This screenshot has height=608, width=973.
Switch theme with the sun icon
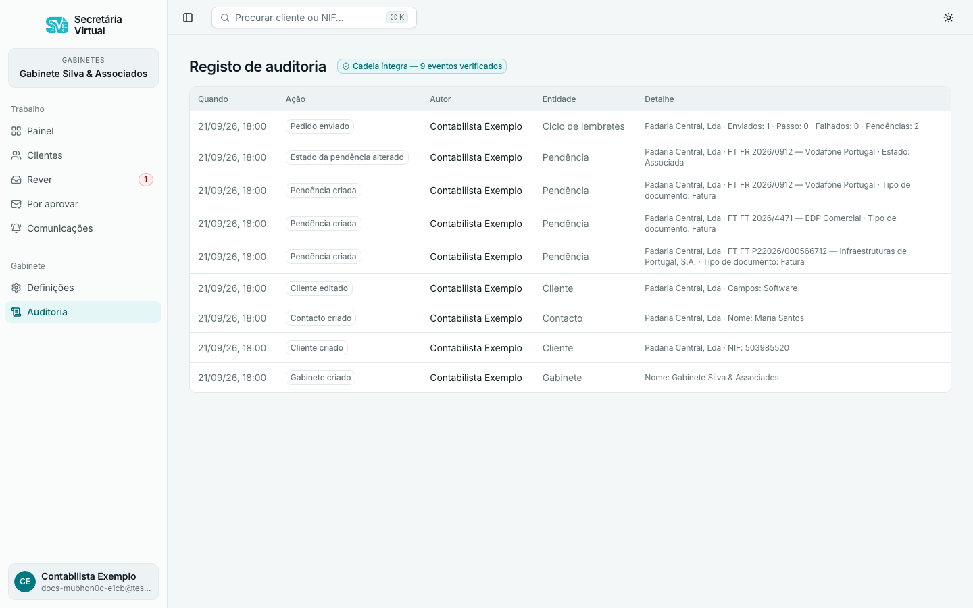(949, 18)
